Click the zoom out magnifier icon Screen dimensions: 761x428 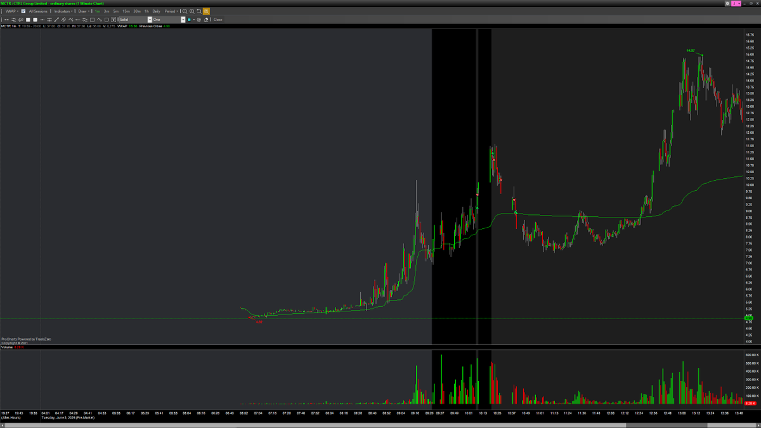coord(185,11)
